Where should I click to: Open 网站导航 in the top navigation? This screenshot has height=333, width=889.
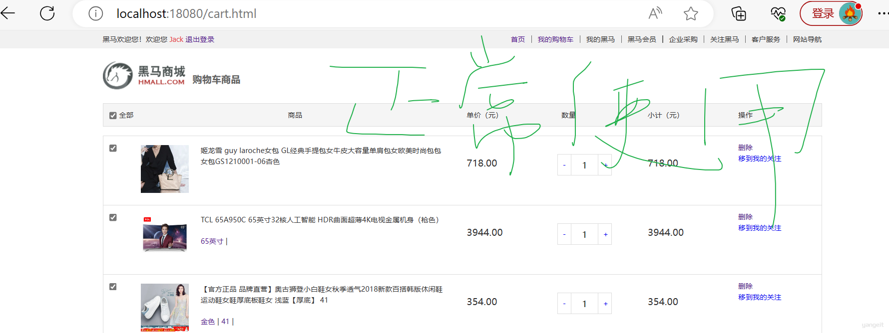pos(807,39)
